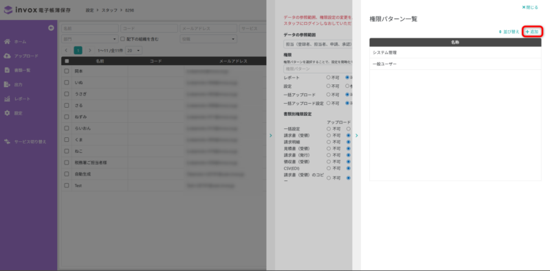Check the box for くま row
Image resolution: width=550 pixels, height=271 pixels.
pos(67,140)
